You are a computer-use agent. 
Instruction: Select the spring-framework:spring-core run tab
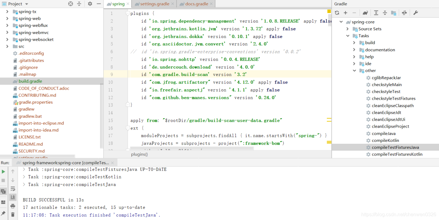pos(65,163)
